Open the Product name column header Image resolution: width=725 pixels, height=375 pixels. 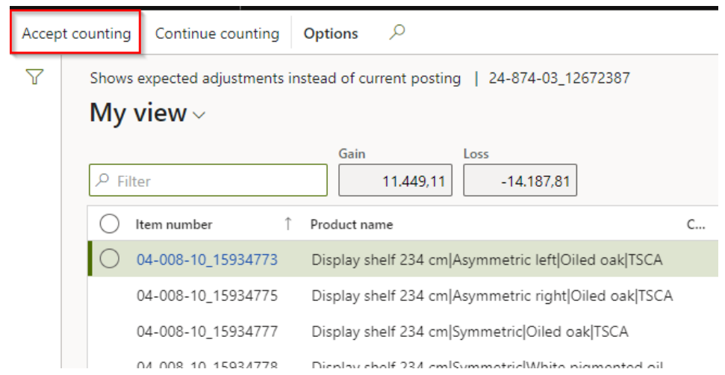pyautogui.click(x=351, y=224)
